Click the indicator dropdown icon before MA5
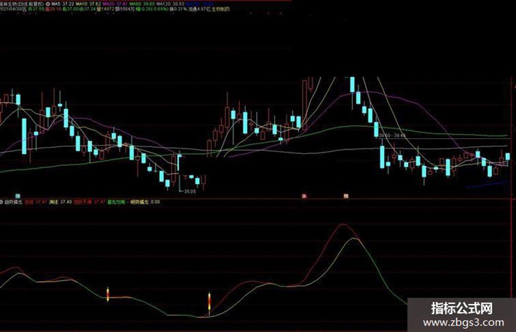The height and width of the screenshot is (332, 516). click(x=48, y=3)
